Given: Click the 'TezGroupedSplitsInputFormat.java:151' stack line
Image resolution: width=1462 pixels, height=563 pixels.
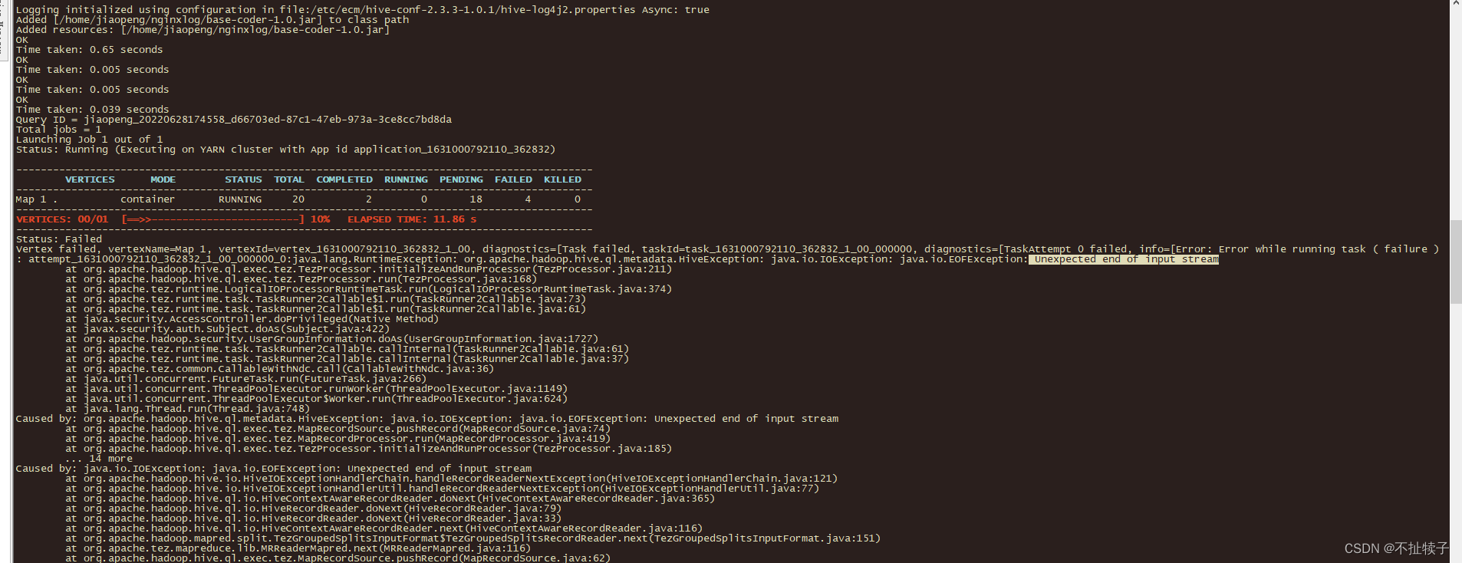Looking at the screenshot, I should point(473,538).
